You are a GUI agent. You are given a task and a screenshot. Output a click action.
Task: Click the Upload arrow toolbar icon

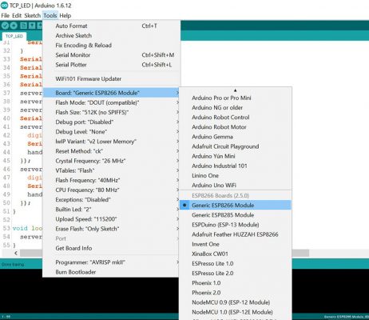click(14, 26)
